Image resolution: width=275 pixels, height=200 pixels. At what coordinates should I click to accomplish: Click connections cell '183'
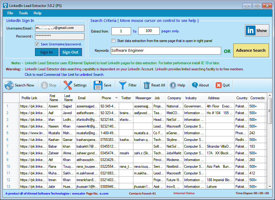(x=257, y=146)
